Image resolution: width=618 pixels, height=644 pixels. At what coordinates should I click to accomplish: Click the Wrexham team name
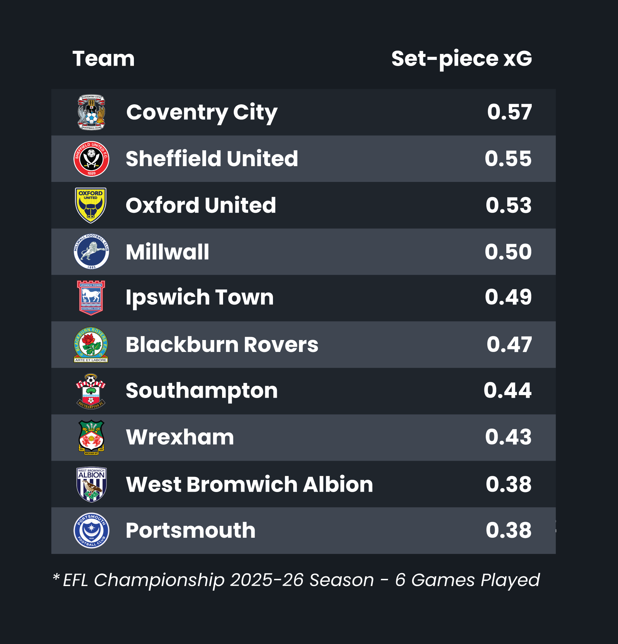click(x=180, y=437)
